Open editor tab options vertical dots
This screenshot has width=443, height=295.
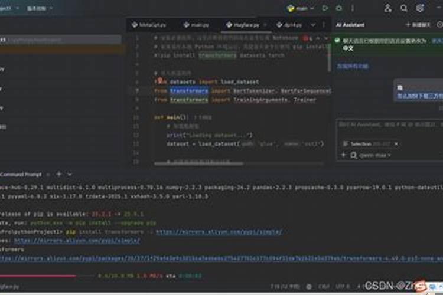click(324, 25)
